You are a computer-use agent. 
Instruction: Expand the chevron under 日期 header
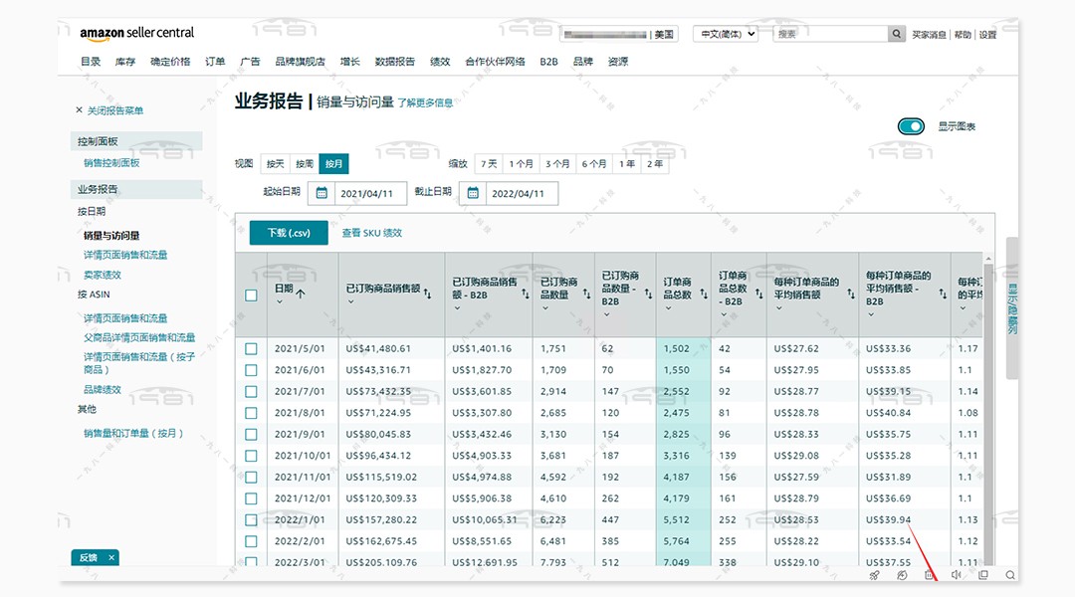(x=280, y=301)
